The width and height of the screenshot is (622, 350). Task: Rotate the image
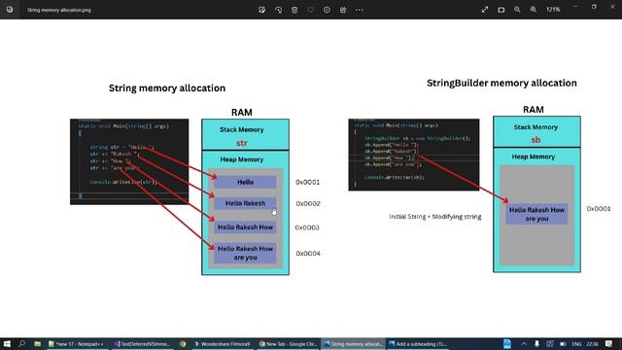(278, 10)
